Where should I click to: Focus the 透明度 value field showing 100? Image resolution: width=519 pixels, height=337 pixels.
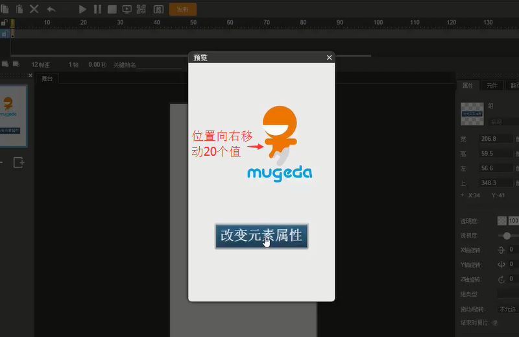513,221
